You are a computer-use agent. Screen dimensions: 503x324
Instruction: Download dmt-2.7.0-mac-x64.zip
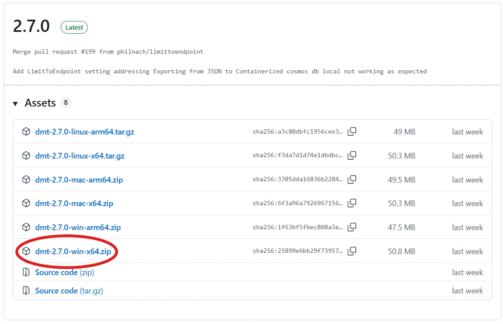74,203
